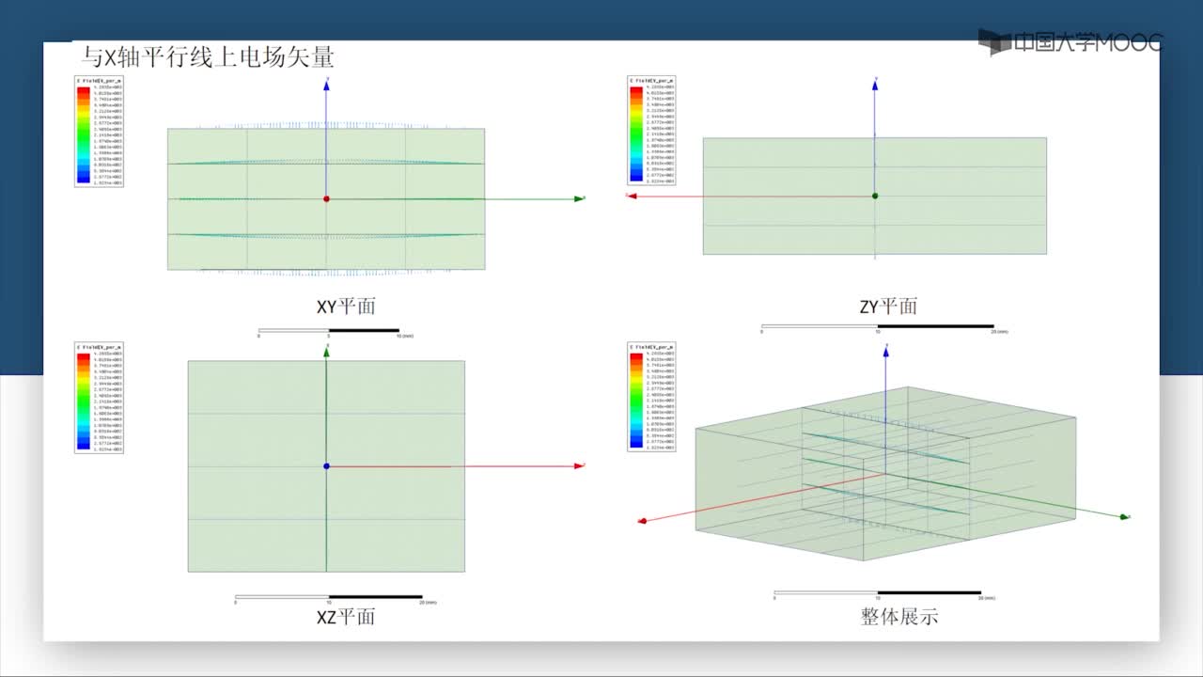
Task: Click the E Field color legend beside XZ plot
Action: point(99,399)
